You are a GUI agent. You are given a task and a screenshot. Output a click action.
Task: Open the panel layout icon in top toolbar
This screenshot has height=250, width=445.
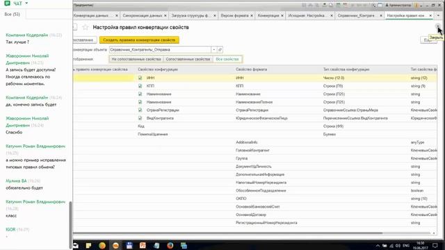(x=380, y=6)
